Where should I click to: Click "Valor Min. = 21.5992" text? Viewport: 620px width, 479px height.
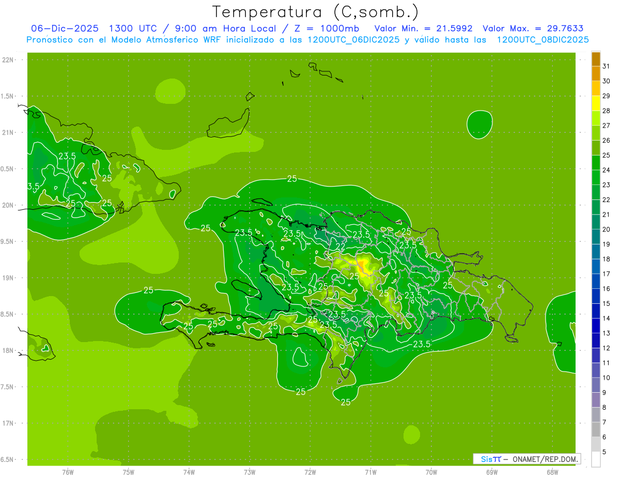click(423, 28)
